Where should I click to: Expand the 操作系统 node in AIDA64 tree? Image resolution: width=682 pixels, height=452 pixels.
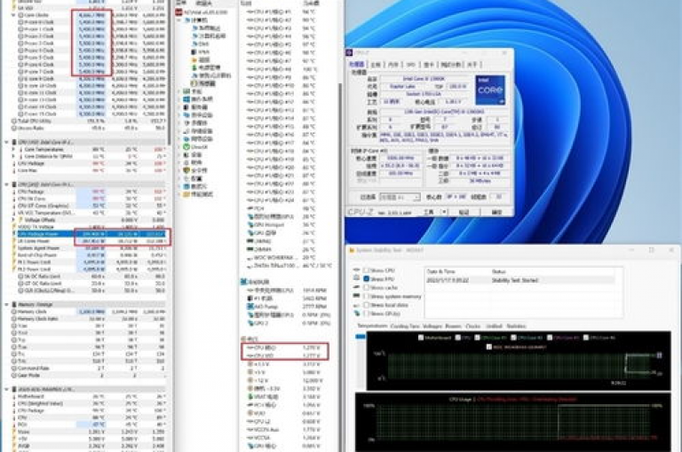[x=179, y=99]
